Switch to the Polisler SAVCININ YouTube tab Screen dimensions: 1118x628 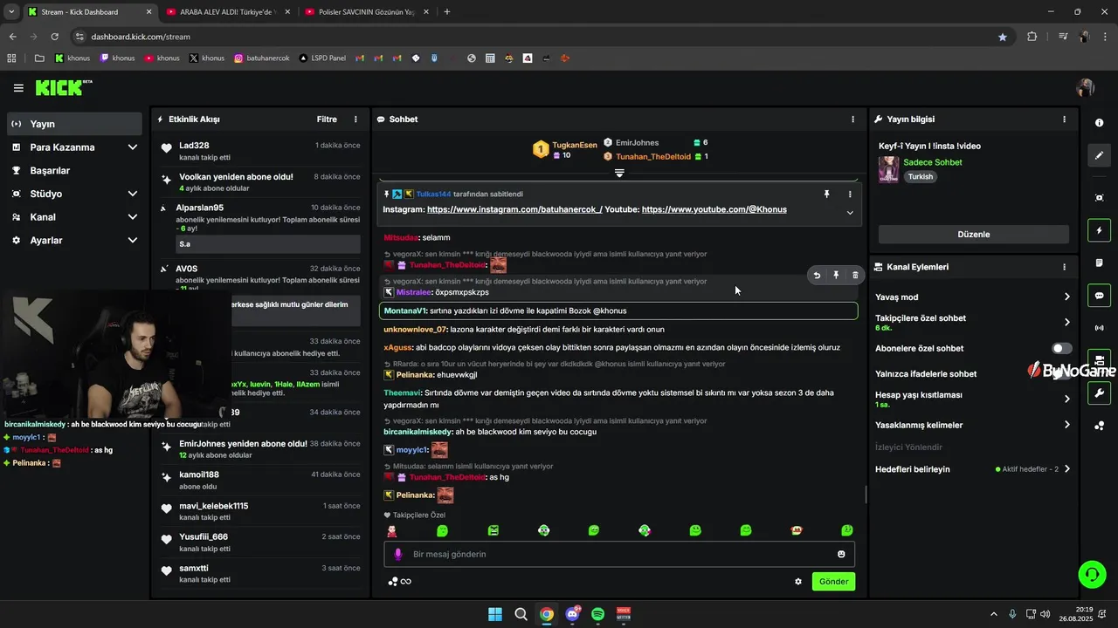pos(366,12)
